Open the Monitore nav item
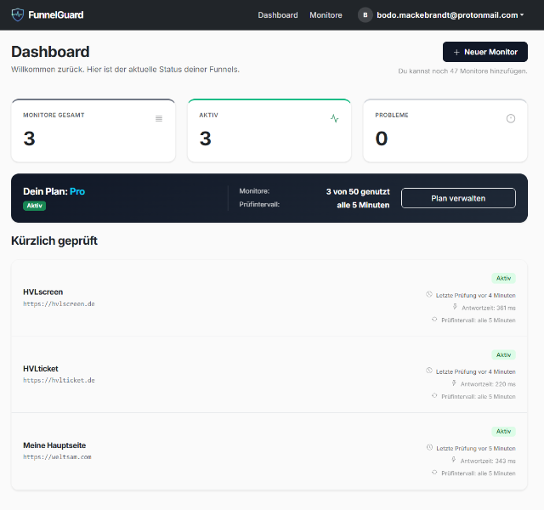This screenshot has height=510, width=544. coord(326,15)
